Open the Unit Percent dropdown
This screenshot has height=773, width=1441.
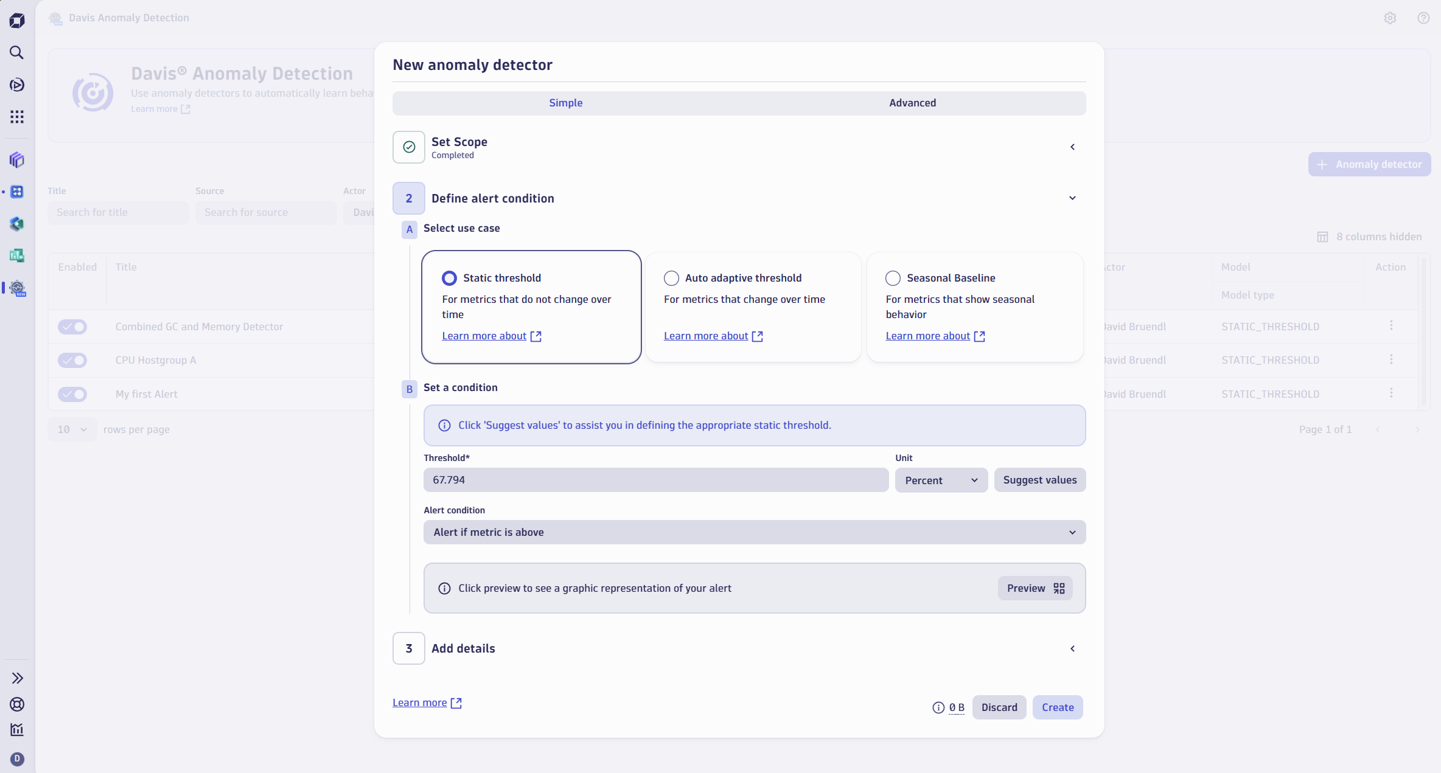pyautogui.click(x=941, y=480)
